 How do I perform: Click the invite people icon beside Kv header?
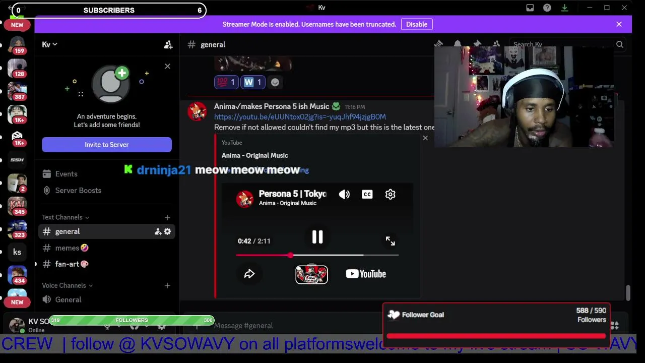pyautogui.click(x=168, y=44)
